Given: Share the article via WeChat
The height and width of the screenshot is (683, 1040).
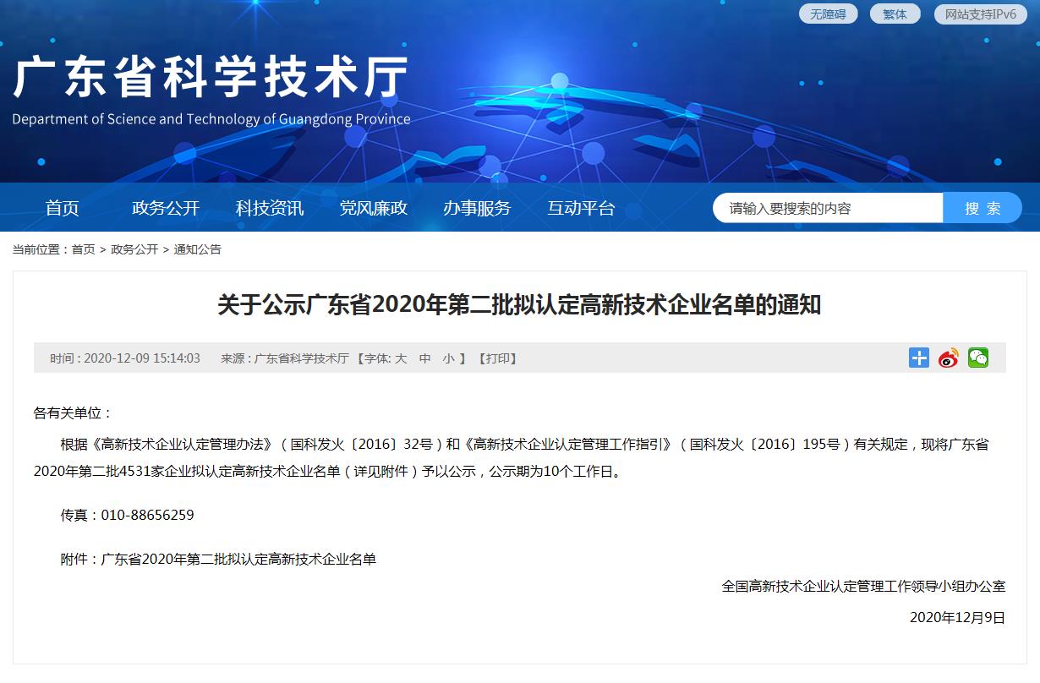Looking at the screenshot, I should (977, 358).
